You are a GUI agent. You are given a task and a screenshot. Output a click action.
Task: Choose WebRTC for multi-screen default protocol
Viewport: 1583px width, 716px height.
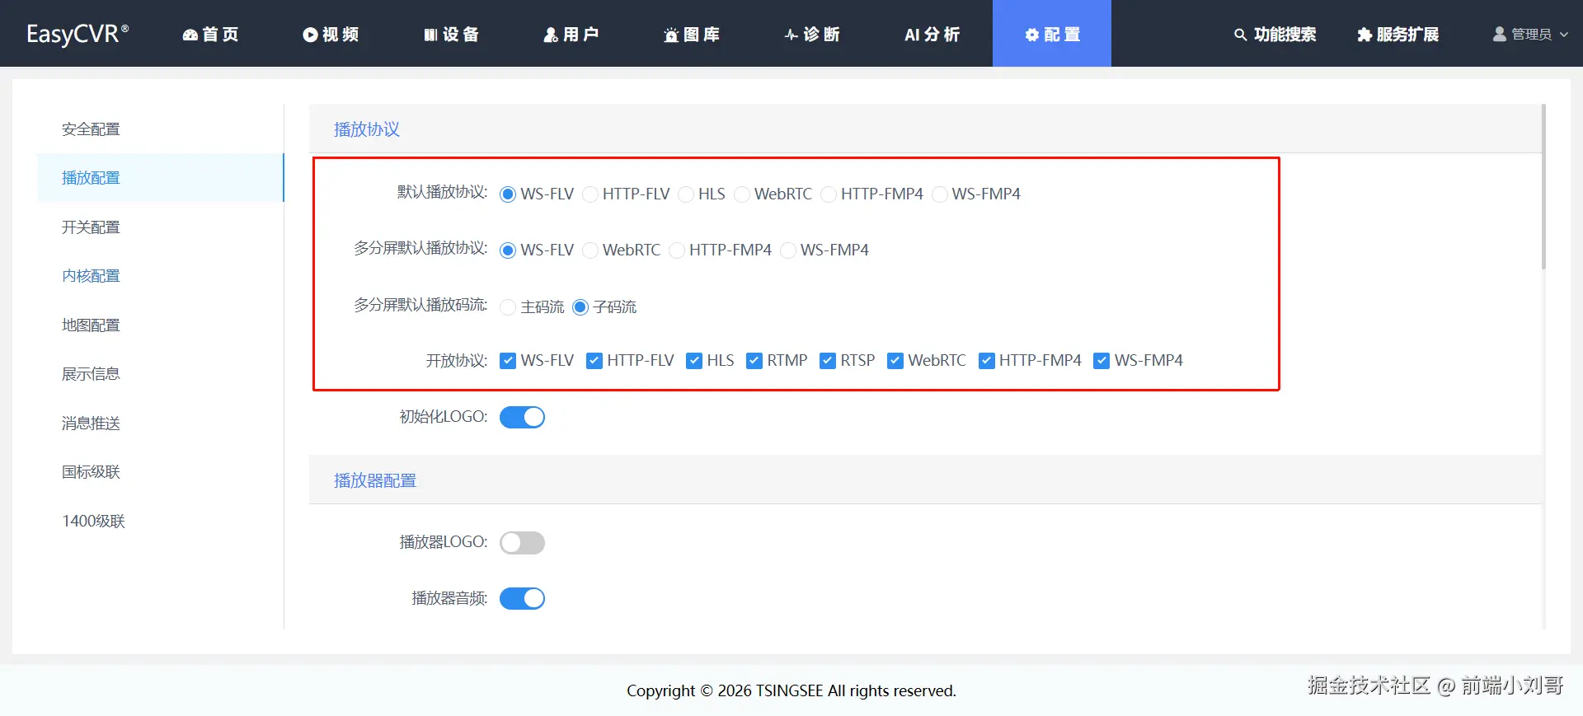tap(590, 250)
